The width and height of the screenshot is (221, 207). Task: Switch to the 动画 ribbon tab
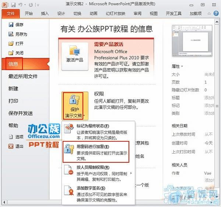click(x=94, y=14)
